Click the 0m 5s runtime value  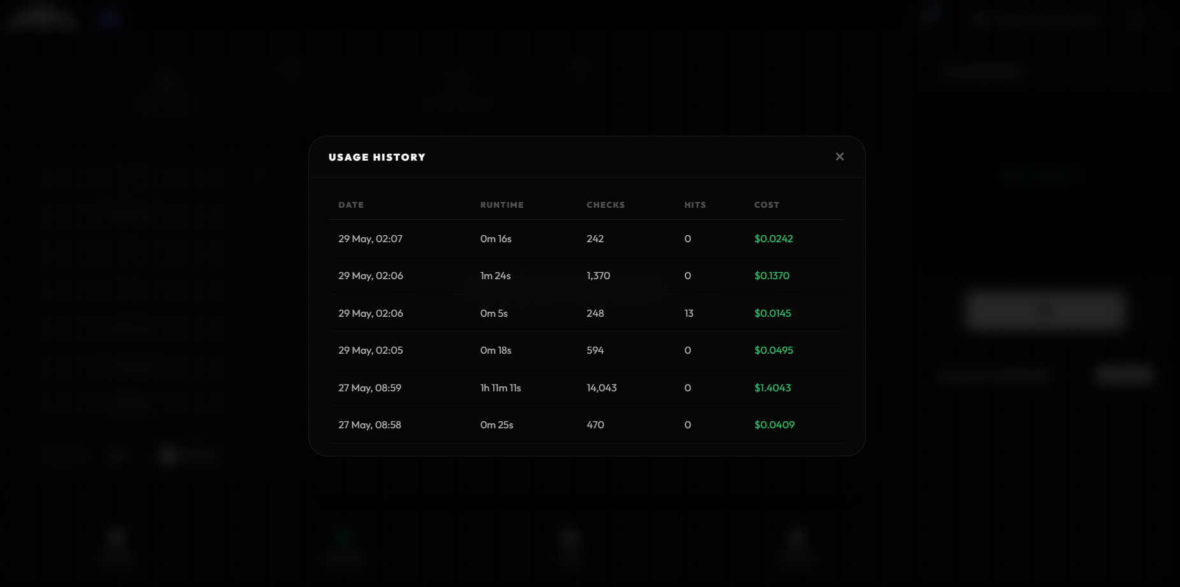(494, 314)
